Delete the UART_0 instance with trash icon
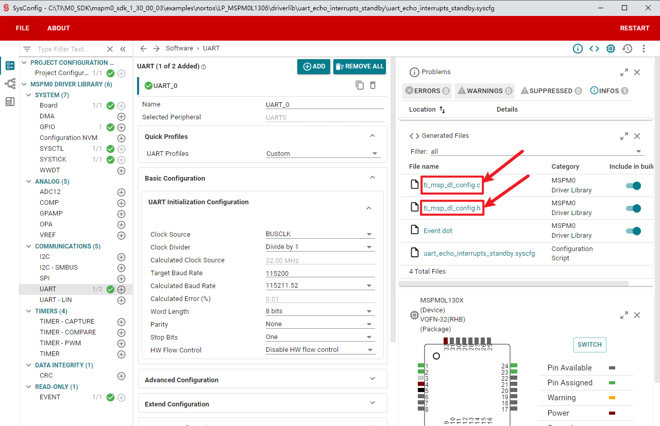Image resolution: width=660 pixels, height=426 pixels. [373, 85]
